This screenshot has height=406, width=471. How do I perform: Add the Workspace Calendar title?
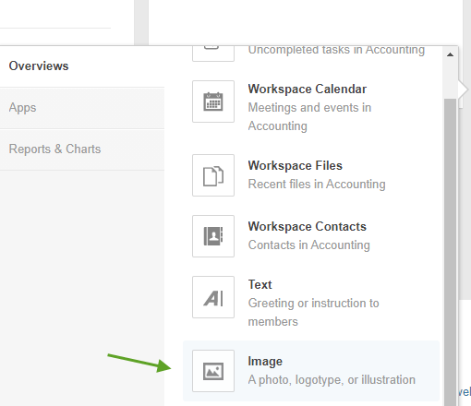click(x=308, y=90)
